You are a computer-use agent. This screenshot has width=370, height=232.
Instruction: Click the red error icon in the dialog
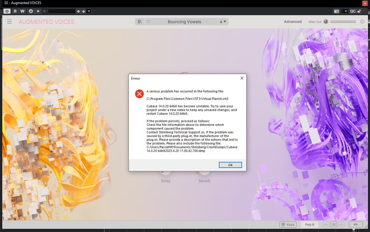tap(139, 94)
